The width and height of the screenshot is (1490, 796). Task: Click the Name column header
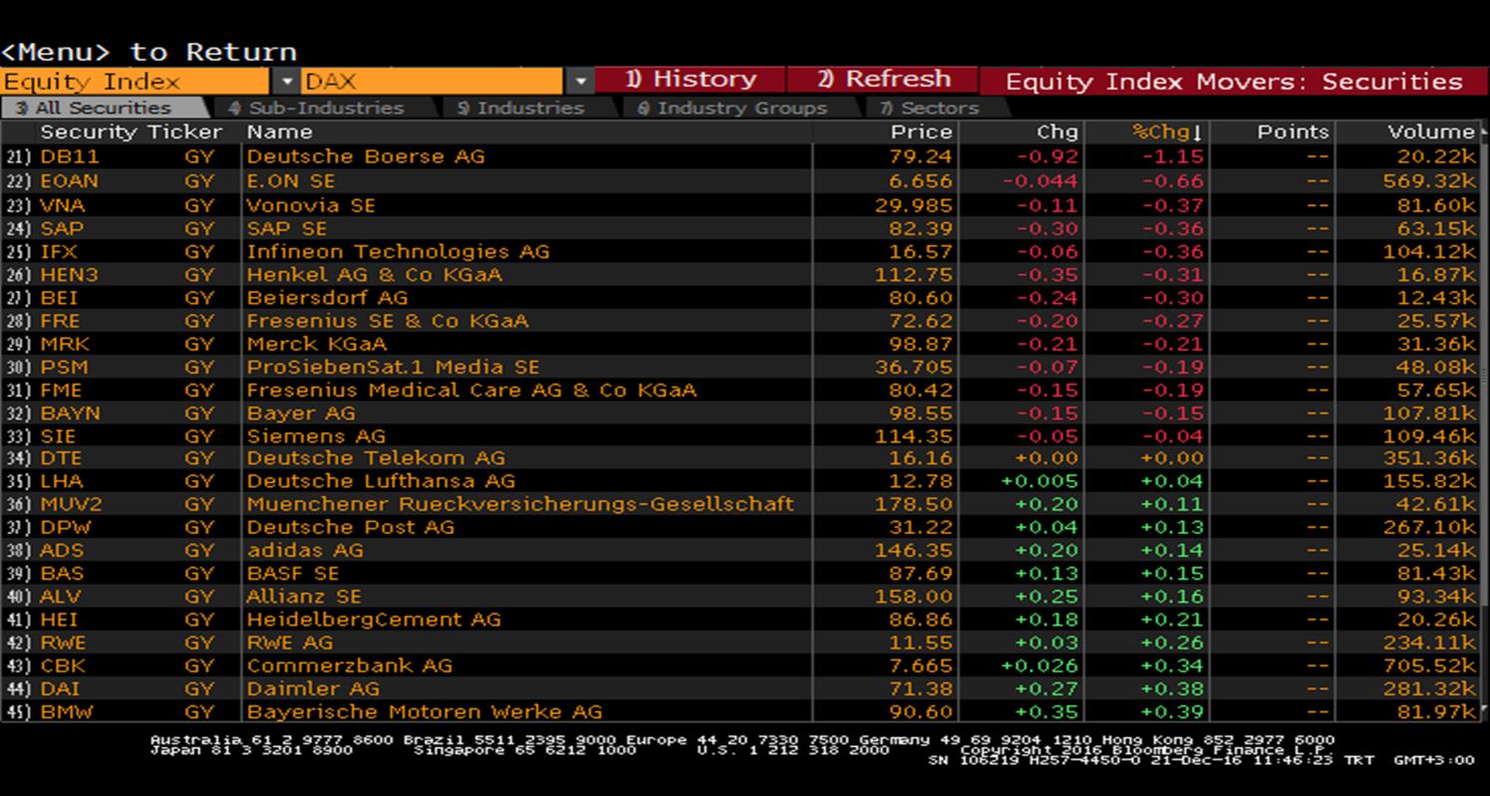280,132
